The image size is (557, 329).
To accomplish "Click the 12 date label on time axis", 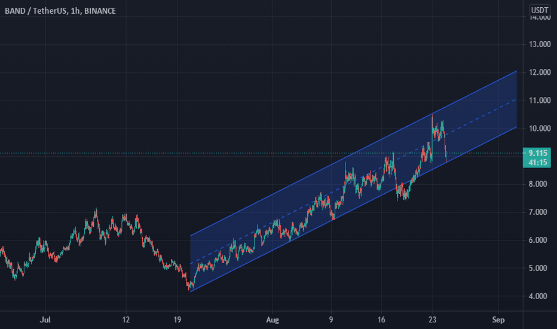I will click(126, 320).
